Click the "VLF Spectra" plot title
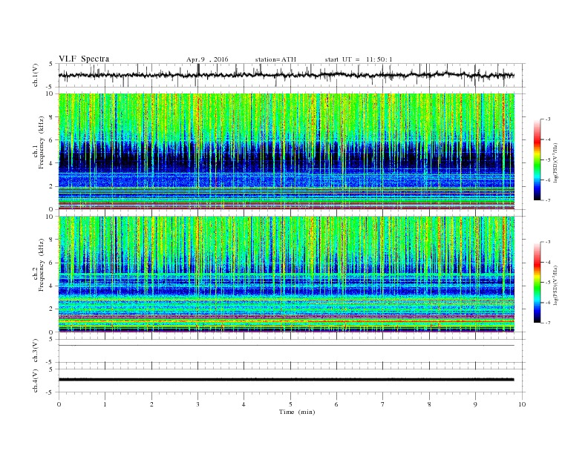 (84, 59)
